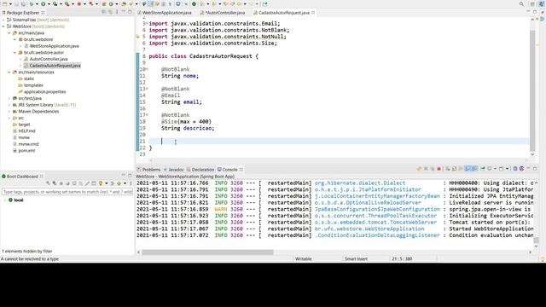Click Collapse All in Package Explorer
Viewport: 546px width, 307px height.
point(104,12)
